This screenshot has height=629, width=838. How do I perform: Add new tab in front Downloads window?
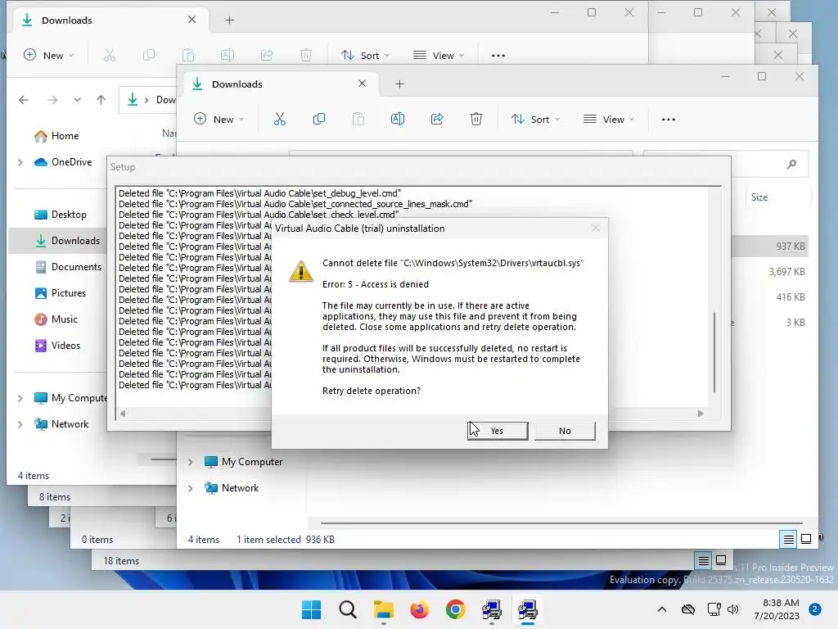[x=399, y=84]
